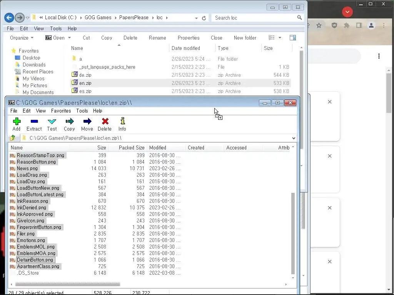Click the 7-Zip vertical scrollbar thumb
This screenshot has width=394, height=295.
(293, 233)
